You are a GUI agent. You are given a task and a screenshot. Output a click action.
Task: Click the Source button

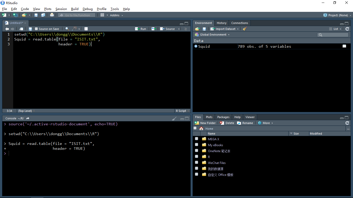[x=167, y=29]
